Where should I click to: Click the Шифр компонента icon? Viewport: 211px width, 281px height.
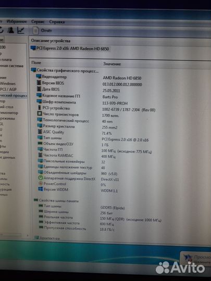click(39, 101)
